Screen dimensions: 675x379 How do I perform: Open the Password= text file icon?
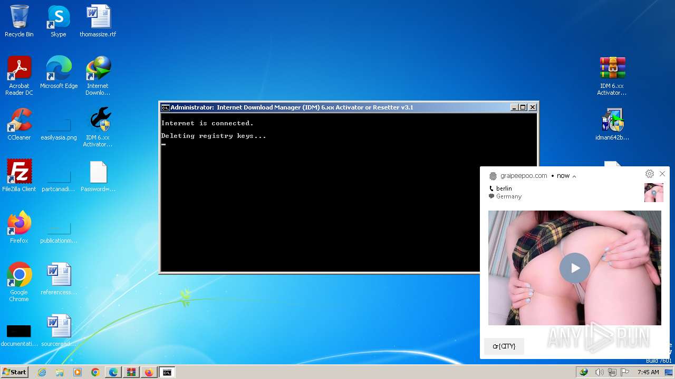pyautogui.click(x=98, y=176)
